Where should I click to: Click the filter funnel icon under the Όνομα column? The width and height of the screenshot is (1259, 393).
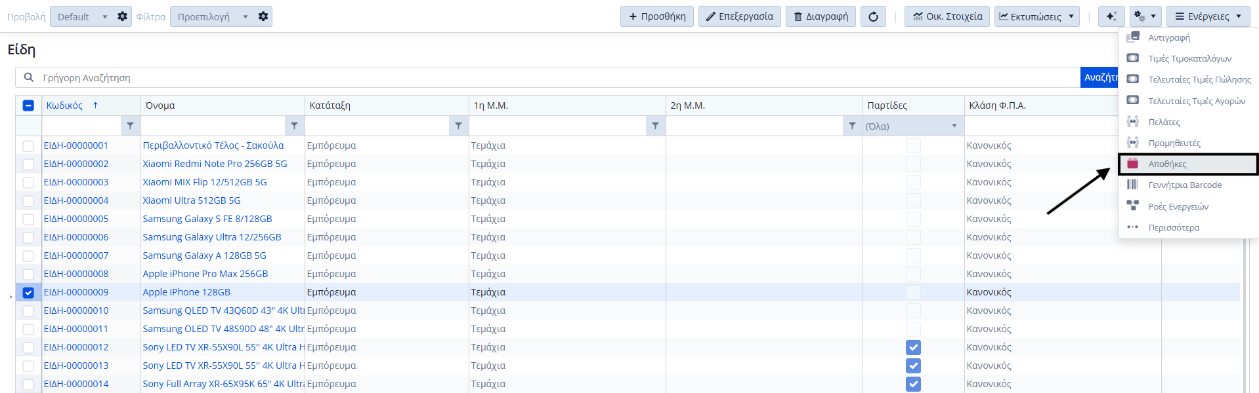pos(294,126)
